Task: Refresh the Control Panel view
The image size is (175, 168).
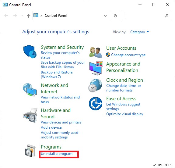Action: (x=115, y=16)
